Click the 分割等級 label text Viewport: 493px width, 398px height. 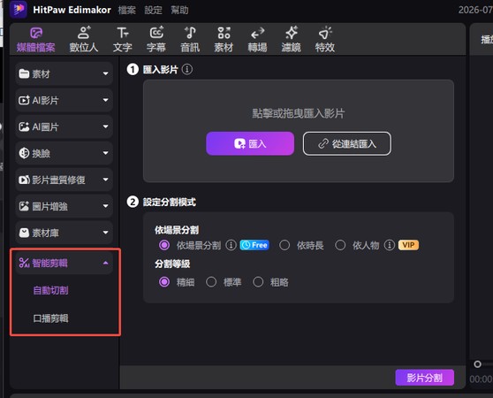[172, 264]
